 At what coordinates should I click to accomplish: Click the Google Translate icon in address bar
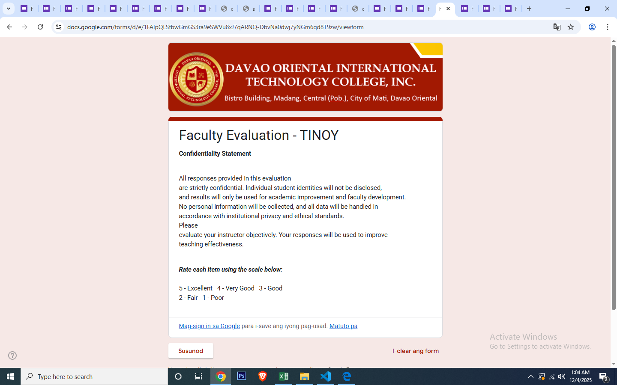(557, 27)
